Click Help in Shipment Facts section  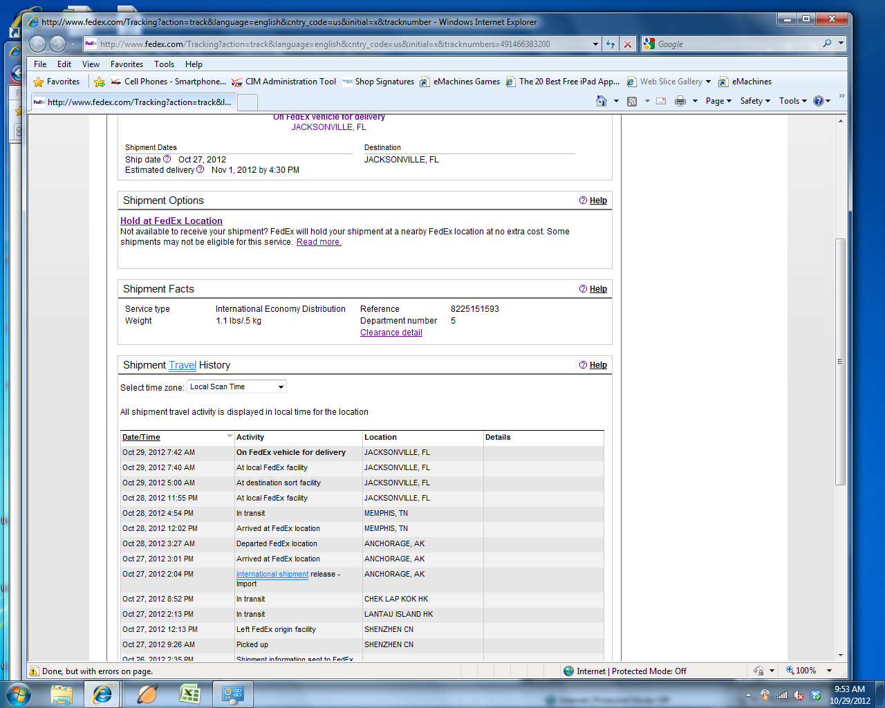[x=598, y=289]
